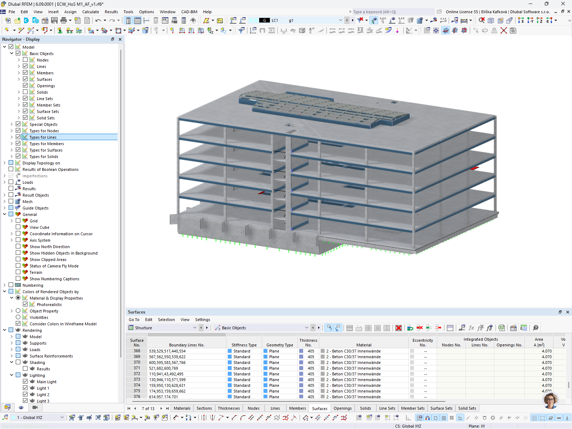Select the filter icon in the results toolbar
This screenshot has height=429, width=572.
click(x=360, y=20)
